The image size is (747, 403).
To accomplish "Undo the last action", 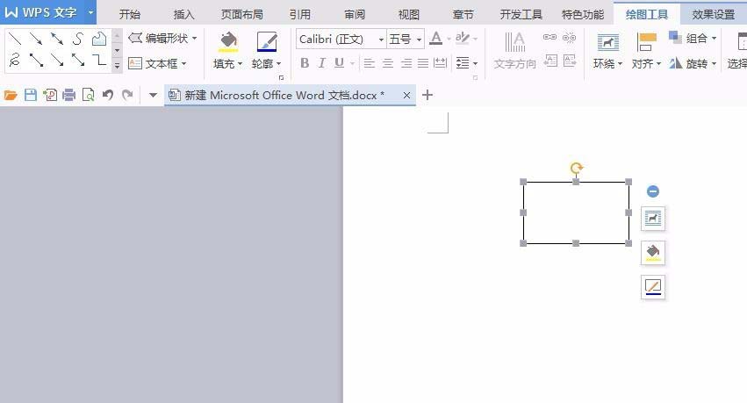I will [108, 96].
